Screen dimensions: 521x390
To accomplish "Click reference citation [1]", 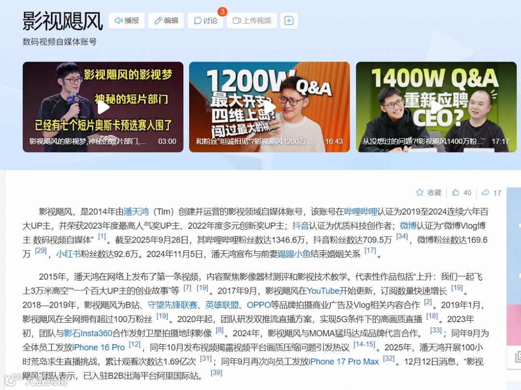I will click(x=102, y=237).
